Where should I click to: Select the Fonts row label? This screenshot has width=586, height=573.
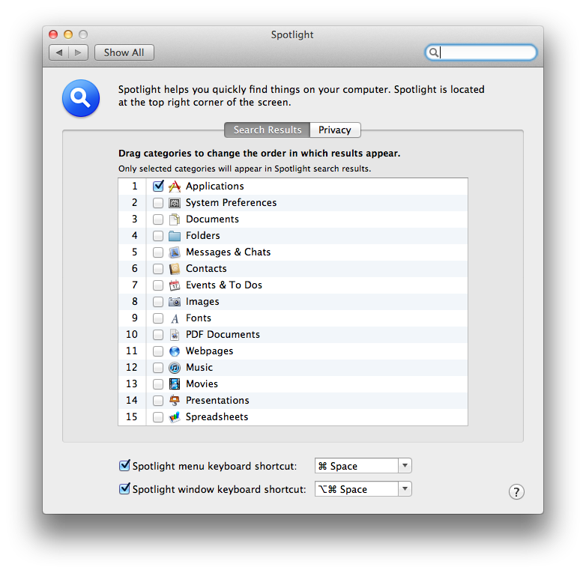199,318
